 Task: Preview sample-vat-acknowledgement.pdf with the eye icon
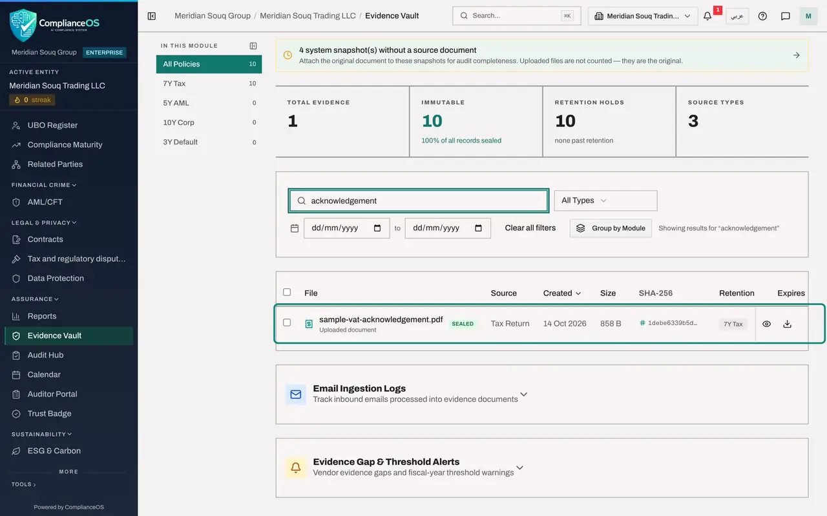click(766, 324)
